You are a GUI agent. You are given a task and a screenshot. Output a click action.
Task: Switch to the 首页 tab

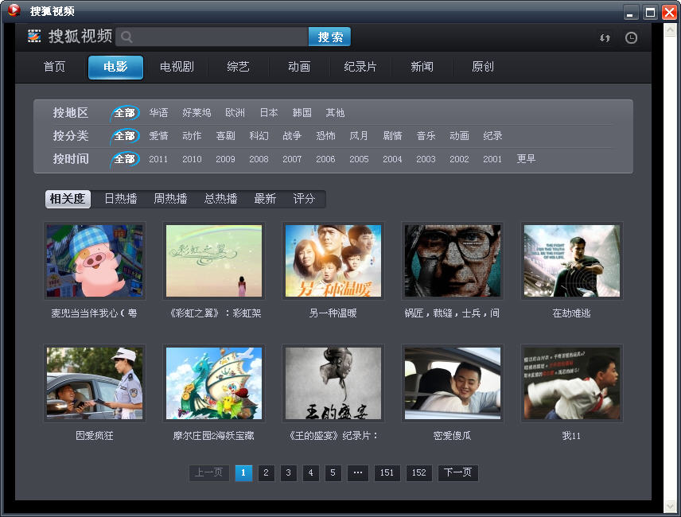click(54, 67)
